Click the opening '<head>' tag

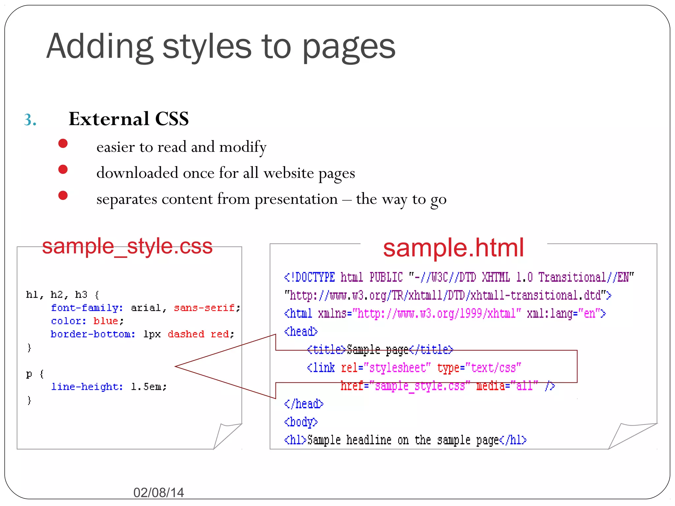pos(301,331)
